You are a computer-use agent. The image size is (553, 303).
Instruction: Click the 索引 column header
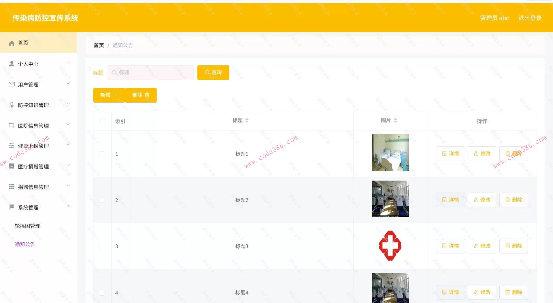pos(121,121)
